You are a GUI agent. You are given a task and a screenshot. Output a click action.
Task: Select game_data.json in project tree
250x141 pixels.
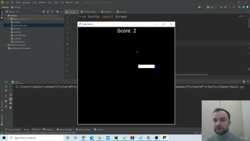[x=20, y=25]
